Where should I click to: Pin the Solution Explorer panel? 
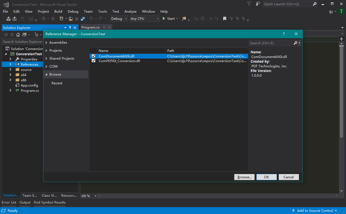coord(70,28)
